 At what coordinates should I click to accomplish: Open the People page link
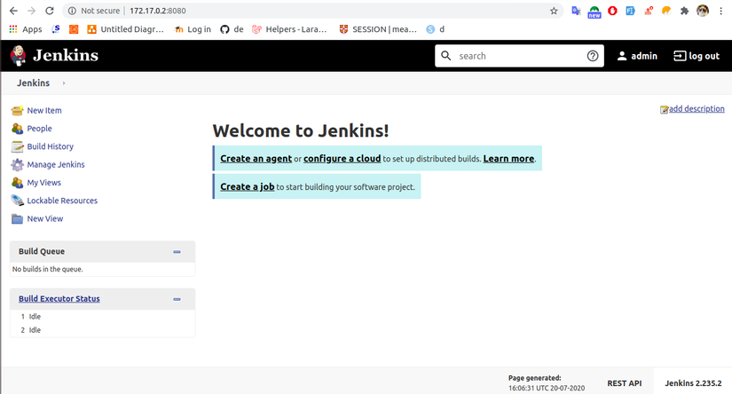(39, 129)
